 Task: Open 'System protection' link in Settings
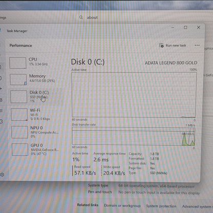coord(161,206)
